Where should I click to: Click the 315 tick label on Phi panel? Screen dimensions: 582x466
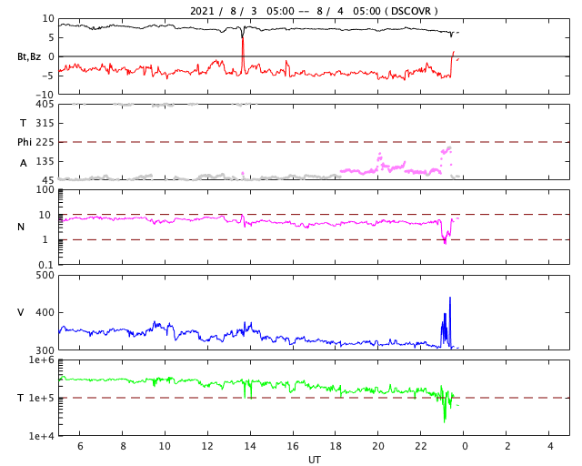tap(45, 123)
